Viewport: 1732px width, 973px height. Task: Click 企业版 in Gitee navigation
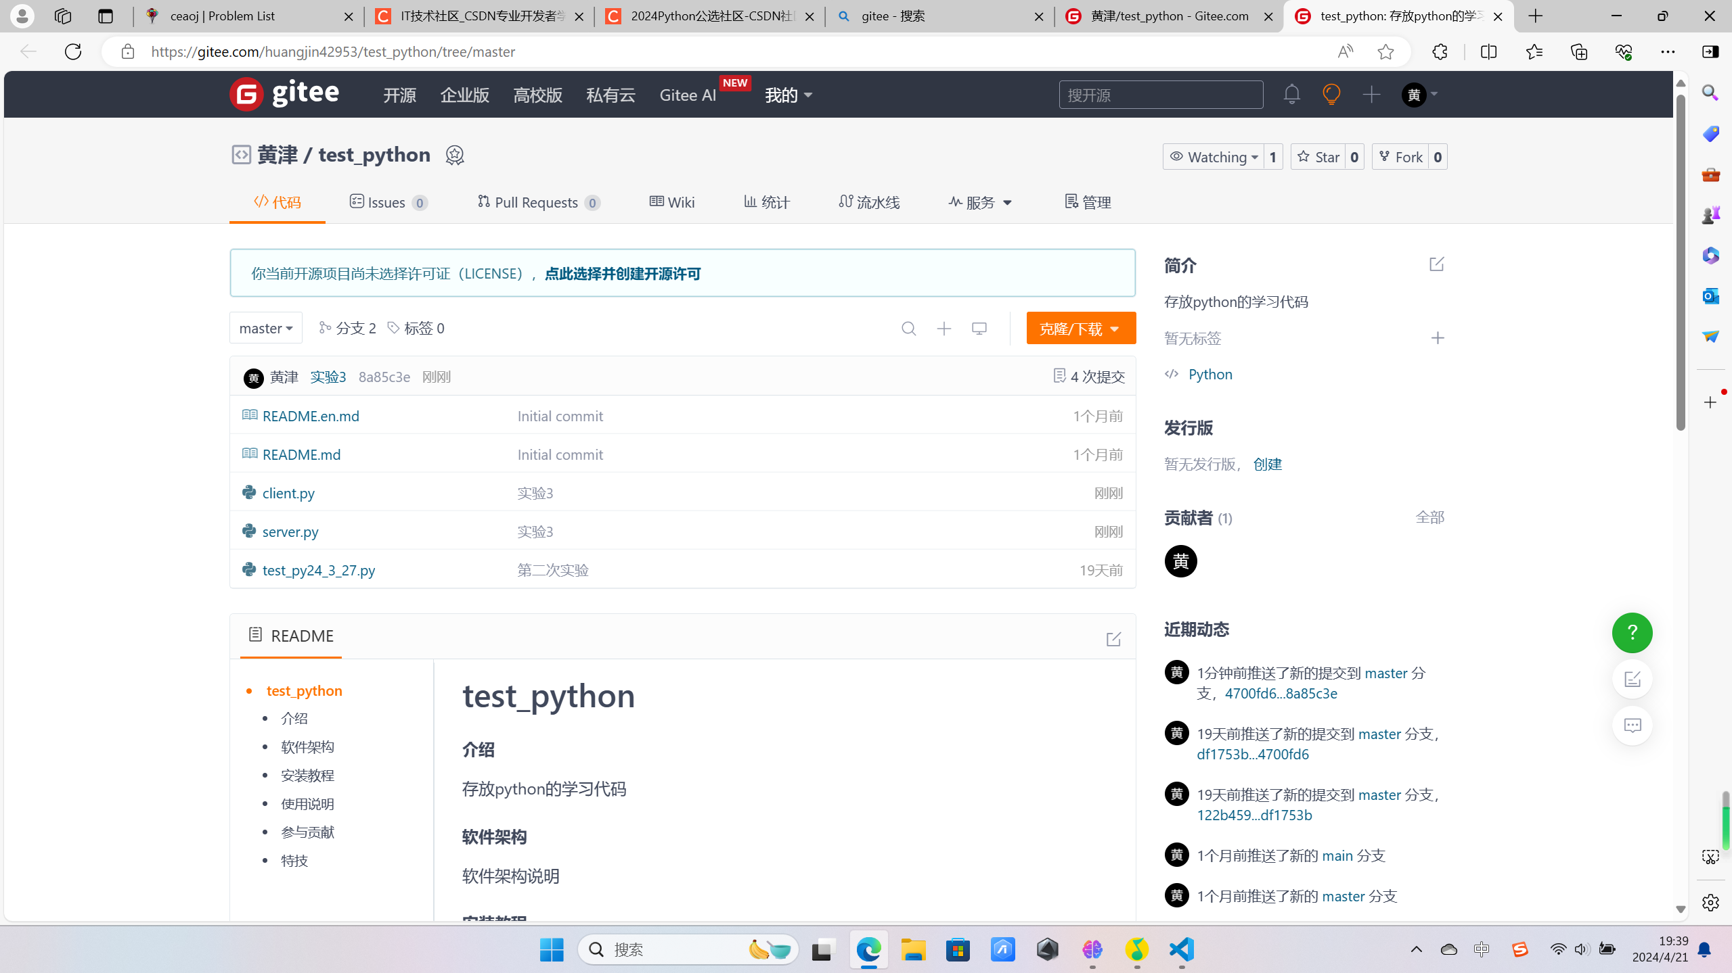465,95
